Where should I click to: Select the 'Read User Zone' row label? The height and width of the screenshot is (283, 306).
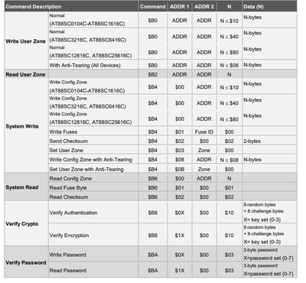(x=25, y=75)
